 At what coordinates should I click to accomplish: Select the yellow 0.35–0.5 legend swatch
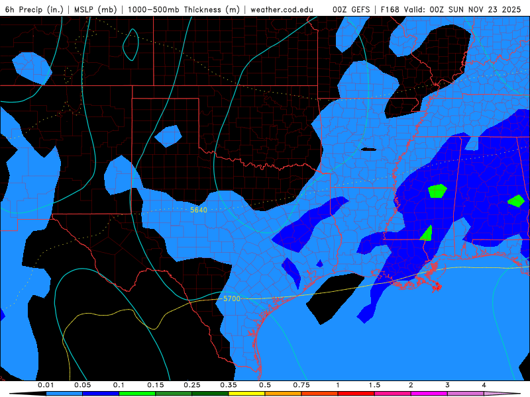pos(246,394)
